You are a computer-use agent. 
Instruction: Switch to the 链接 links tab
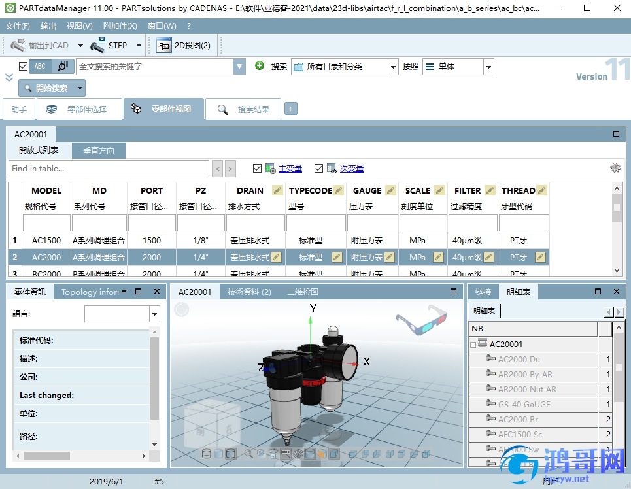point(483,292)
